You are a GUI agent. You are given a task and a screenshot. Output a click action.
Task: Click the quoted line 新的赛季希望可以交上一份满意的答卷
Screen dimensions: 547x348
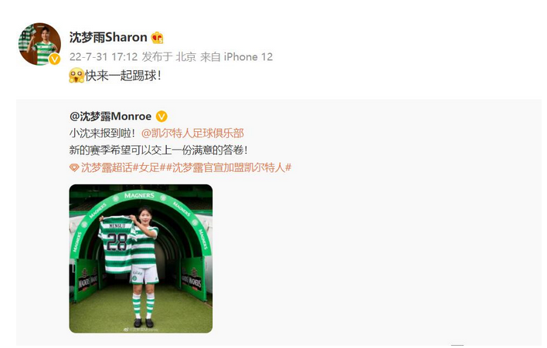point(158,150)
